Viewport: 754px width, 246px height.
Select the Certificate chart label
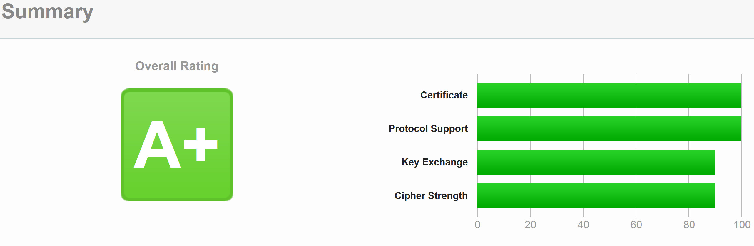click(444, 95)
